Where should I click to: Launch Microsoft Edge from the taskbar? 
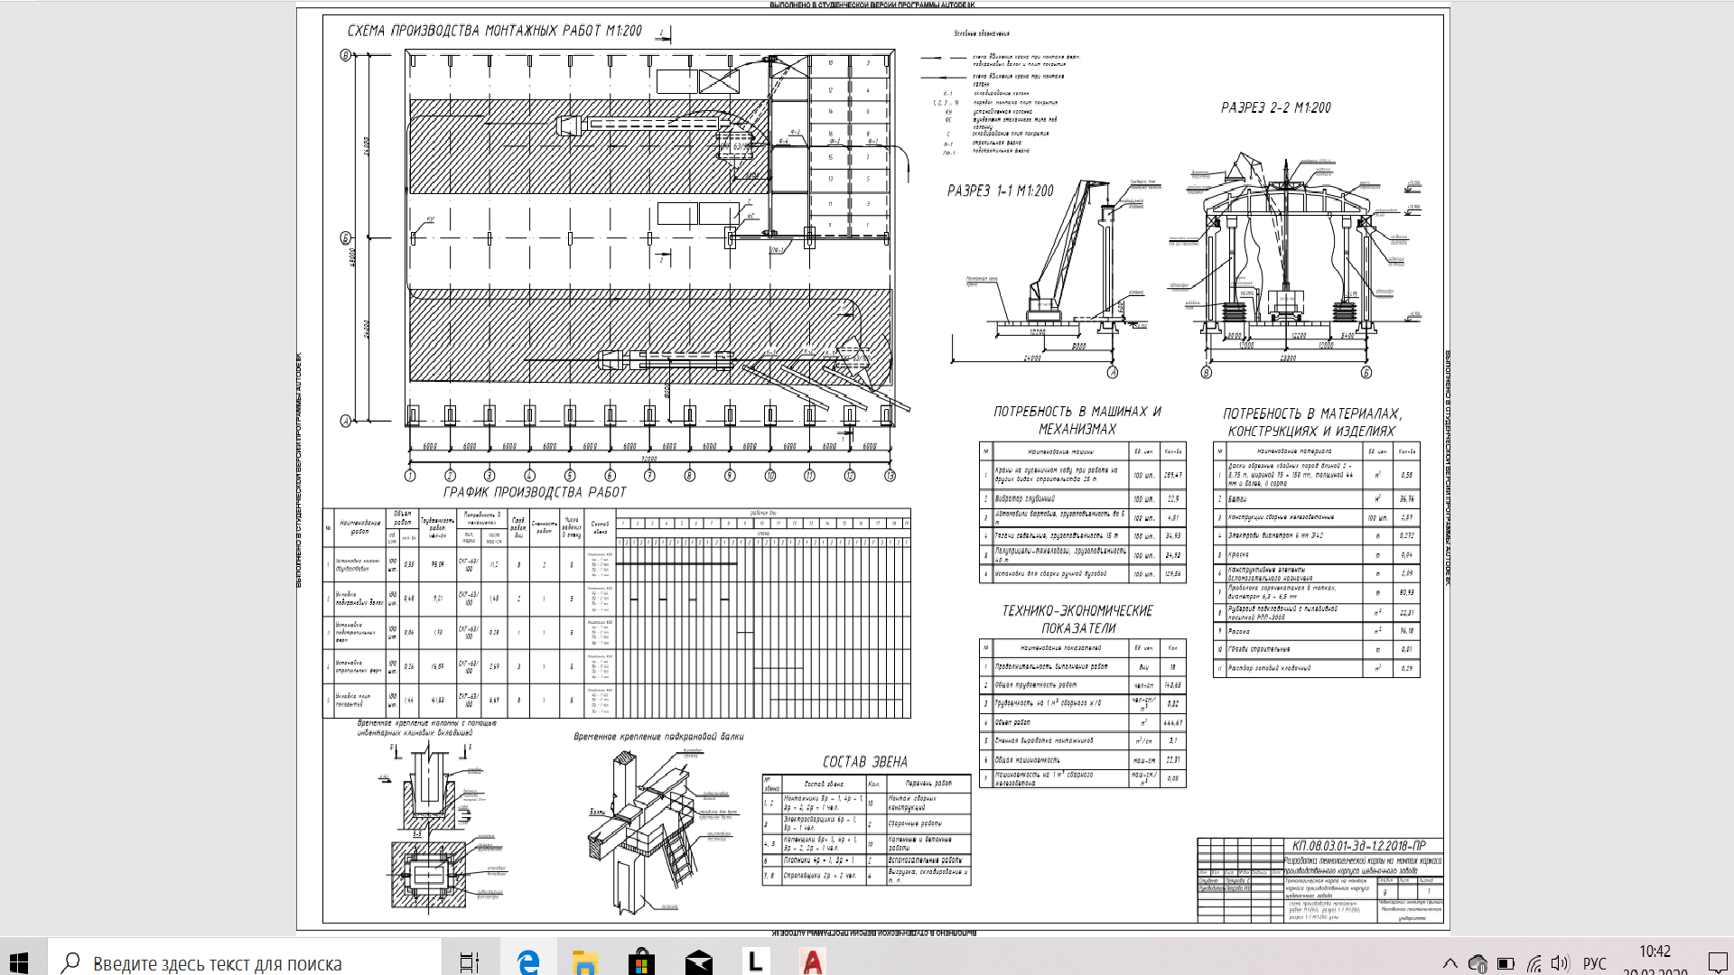(x=528, y=962)
